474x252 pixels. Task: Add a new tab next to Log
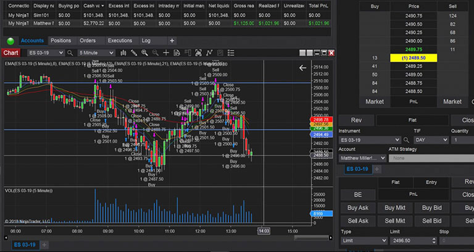(x=172, y=41)
